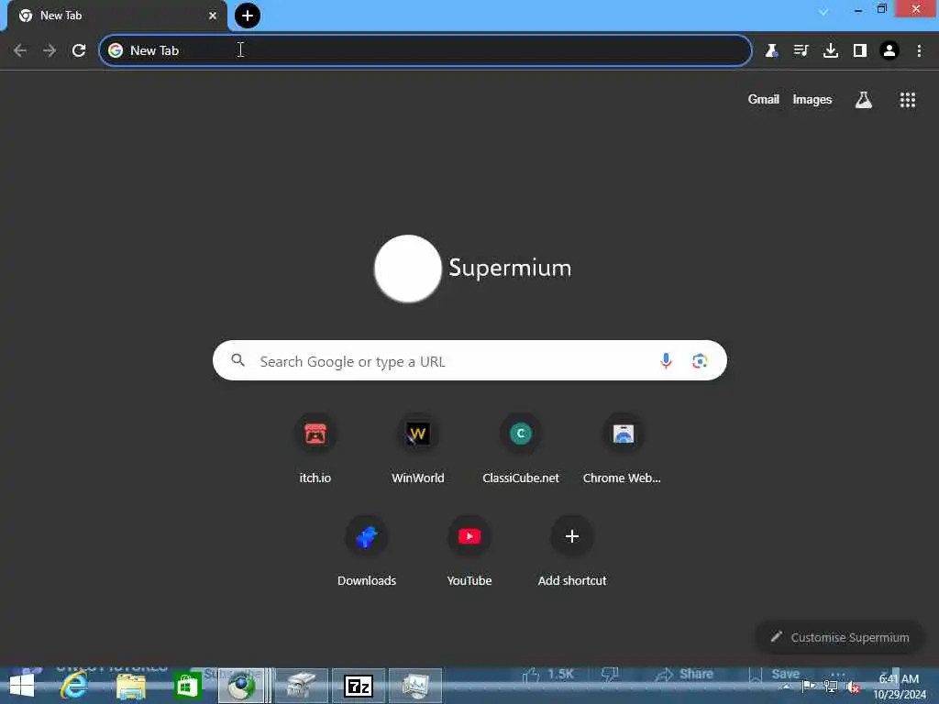Open the media controls icon
939x704 pixels.
point(801,50)
